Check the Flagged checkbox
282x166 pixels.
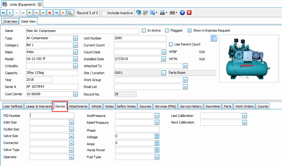[x=167, y=31]
